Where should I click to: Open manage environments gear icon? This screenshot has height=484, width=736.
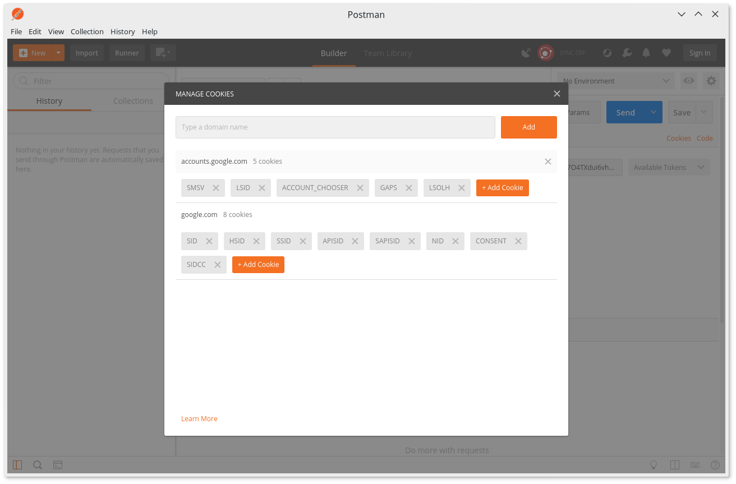(711, 81)
